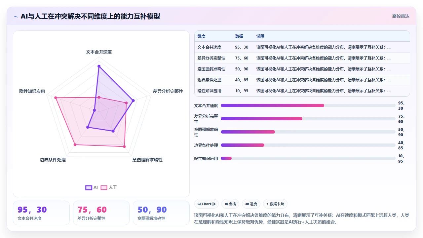Screen dimensions: 423x238
Task: Click the pink 人工 point on the 边界条件处理 axis
Action: (75, 144)
